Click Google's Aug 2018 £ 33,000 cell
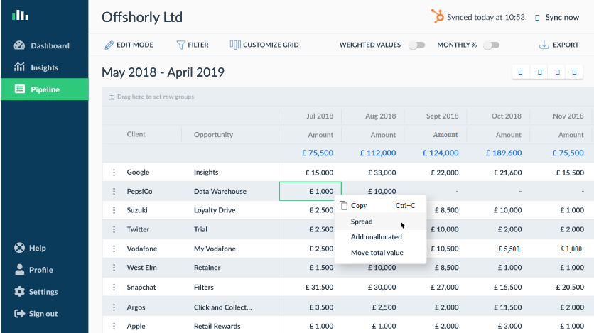Viewport: 594px width, 333px height. [x=382, y=173]
